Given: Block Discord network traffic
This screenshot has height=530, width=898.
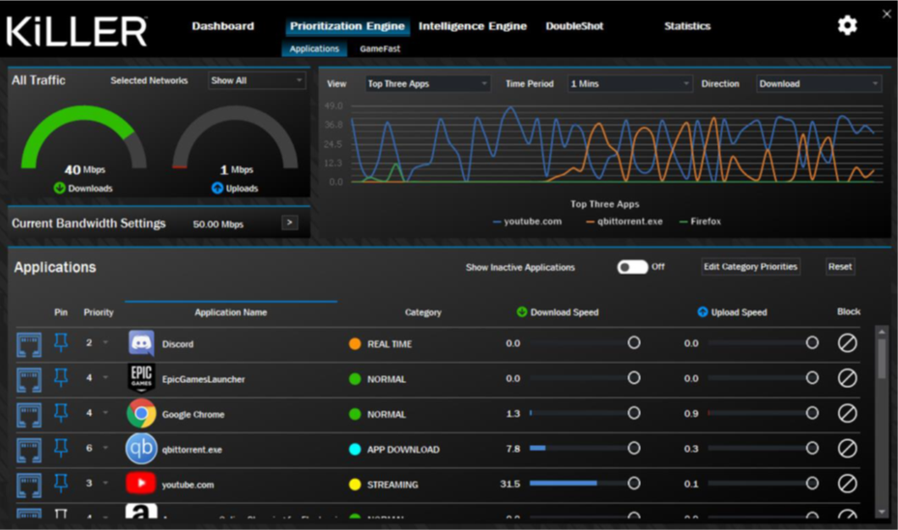Looking at the screenshot, I should (848, 343).
